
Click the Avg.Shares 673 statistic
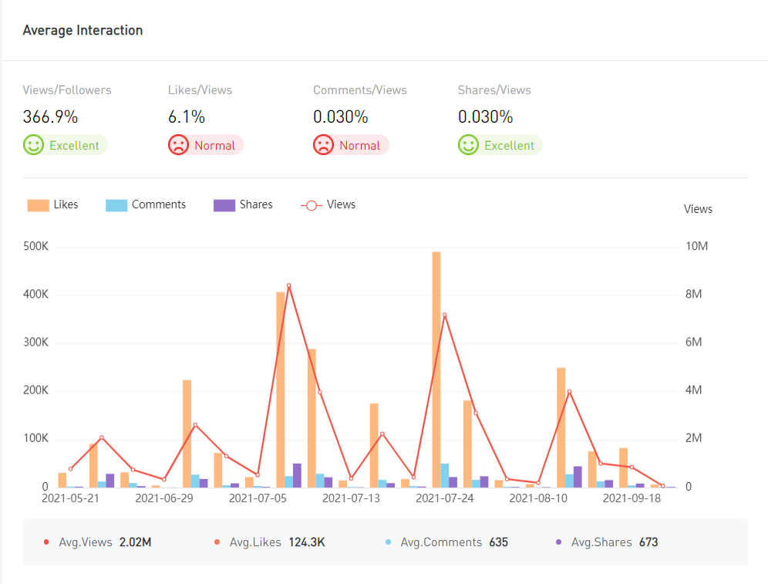point(608,542)
